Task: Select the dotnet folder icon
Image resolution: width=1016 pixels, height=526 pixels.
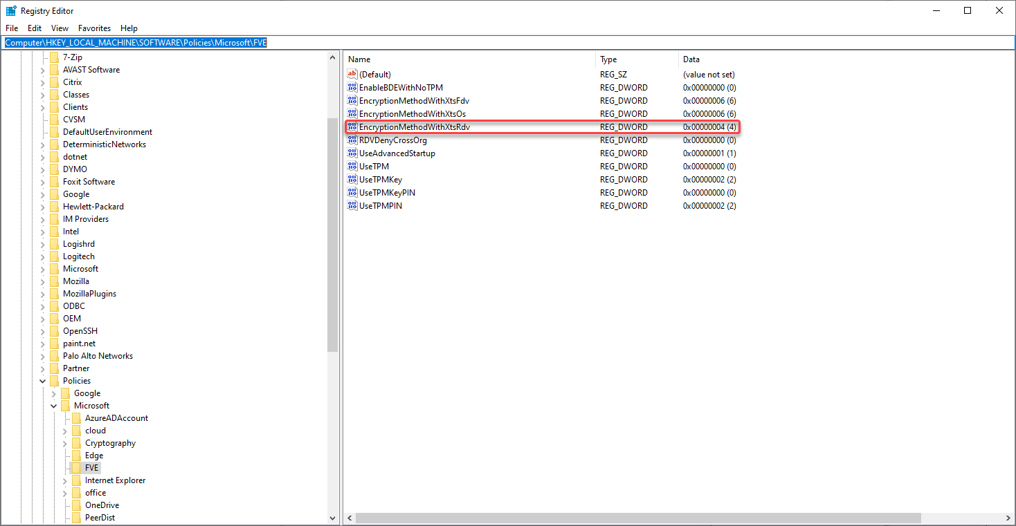Action: click(x=54, y=157)
